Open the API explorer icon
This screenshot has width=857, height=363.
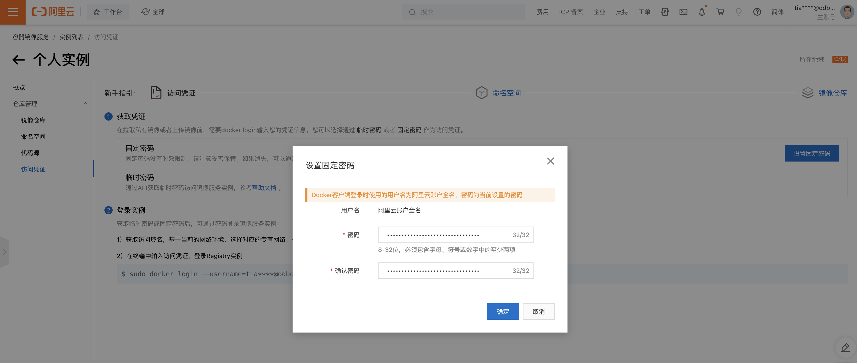[665, 12]
